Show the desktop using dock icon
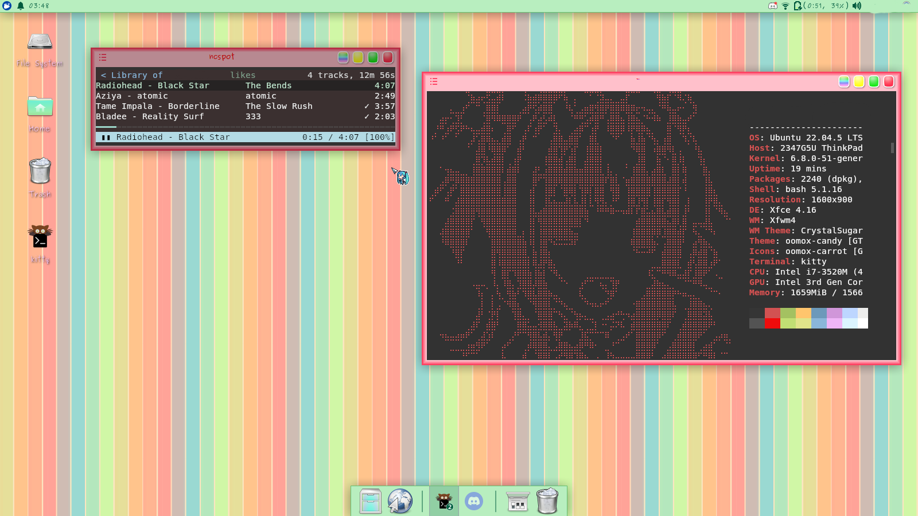Screen dimensions: 918x516 518,501
